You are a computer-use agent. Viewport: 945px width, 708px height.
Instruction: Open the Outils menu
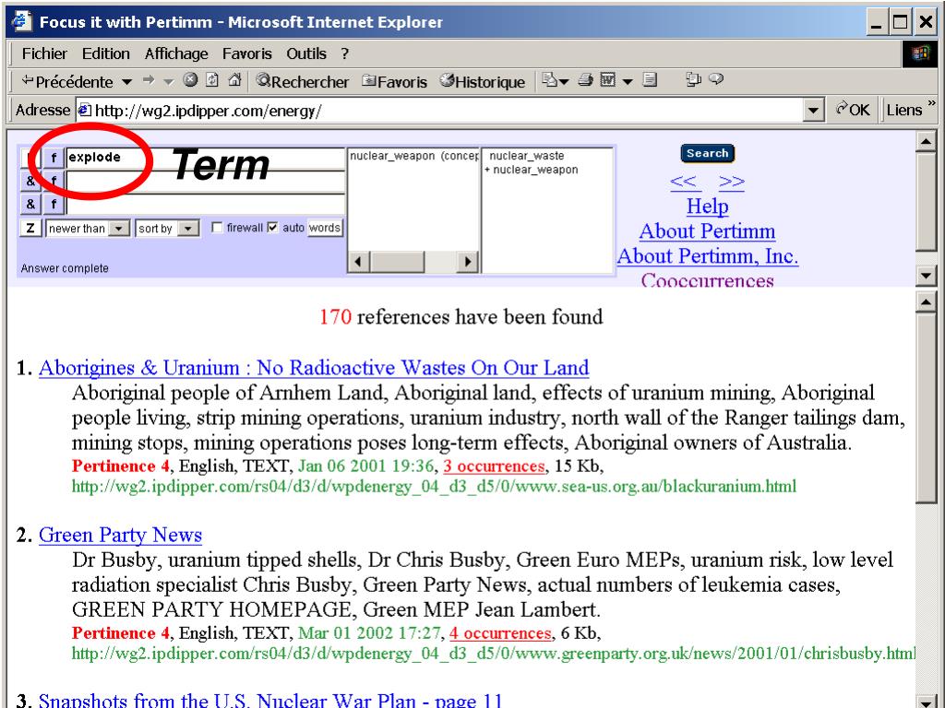pyautogui.click(x=306, y=53)
